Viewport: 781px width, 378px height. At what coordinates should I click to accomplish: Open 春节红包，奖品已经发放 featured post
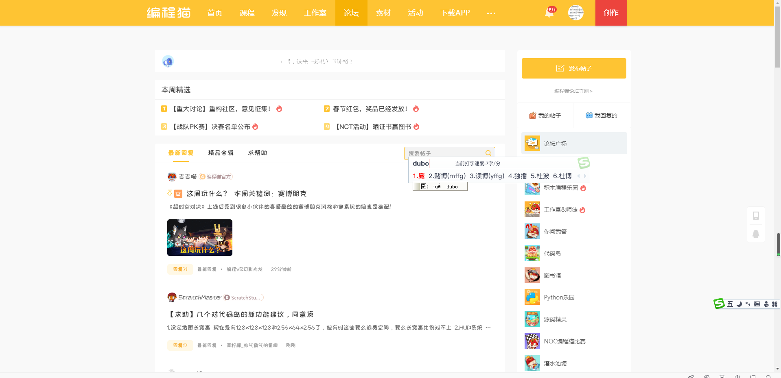tap(371, 109)
